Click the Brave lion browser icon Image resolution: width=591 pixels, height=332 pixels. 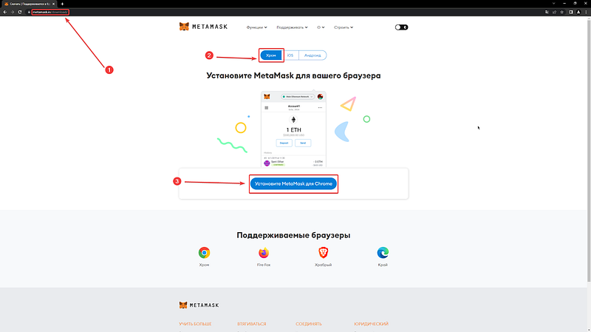[x=323, y=253]
